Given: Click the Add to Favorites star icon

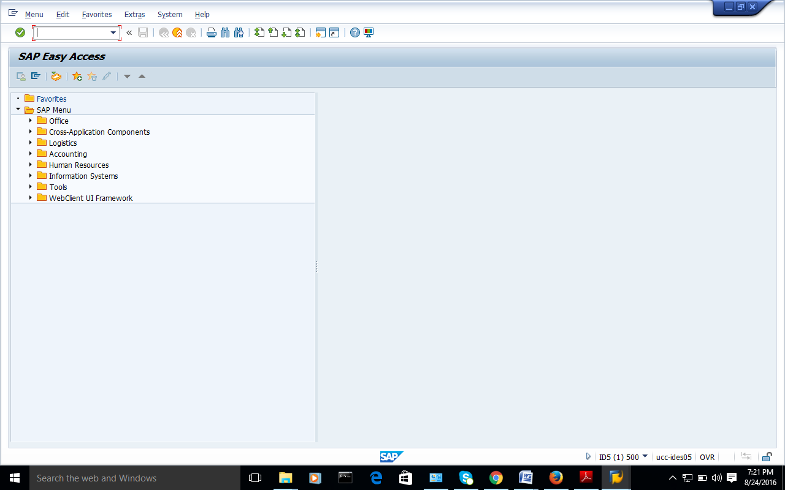Looking at the screenshot, I should tap(77, 76).
